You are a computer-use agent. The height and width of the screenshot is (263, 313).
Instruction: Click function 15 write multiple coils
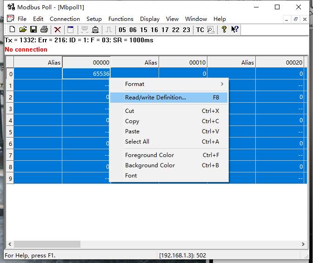pos(144,30)
